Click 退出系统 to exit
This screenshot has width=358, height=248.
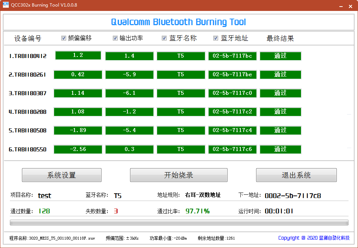[296, 175]
